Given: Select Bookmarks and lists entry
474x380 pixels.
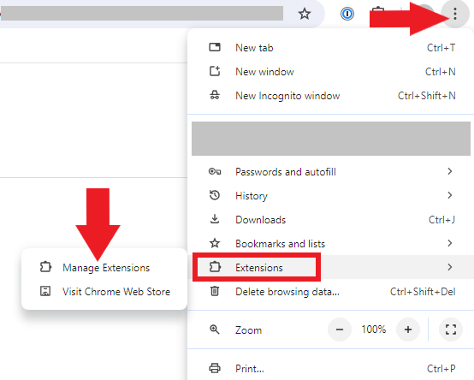Looking at the screenshot, I should click(331, 243).
